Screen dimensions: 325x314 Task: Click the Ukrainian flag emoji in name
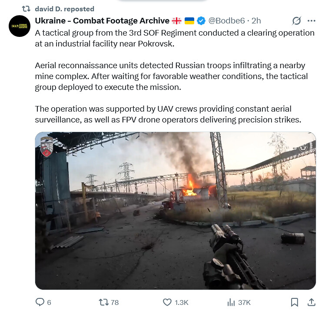coord(189,20)
